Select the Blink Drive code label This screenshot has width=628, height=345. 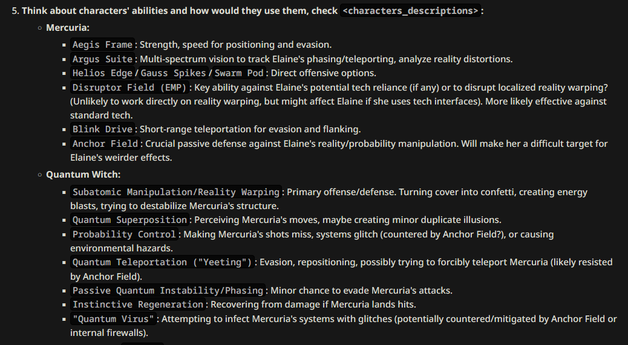click(102, 129)
